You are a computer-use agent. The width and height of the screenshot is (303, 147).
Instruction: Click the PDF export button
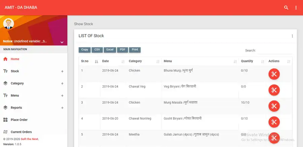122,50
